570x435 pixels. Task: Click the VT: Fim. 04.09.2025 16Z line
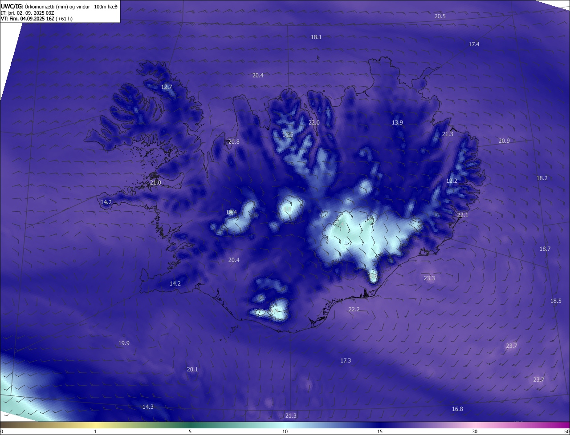(37, 19)
